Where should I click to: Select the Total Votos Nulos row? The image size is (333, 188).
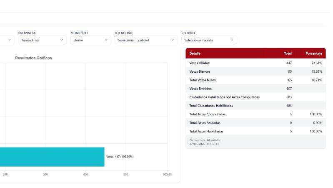(255, 80)
